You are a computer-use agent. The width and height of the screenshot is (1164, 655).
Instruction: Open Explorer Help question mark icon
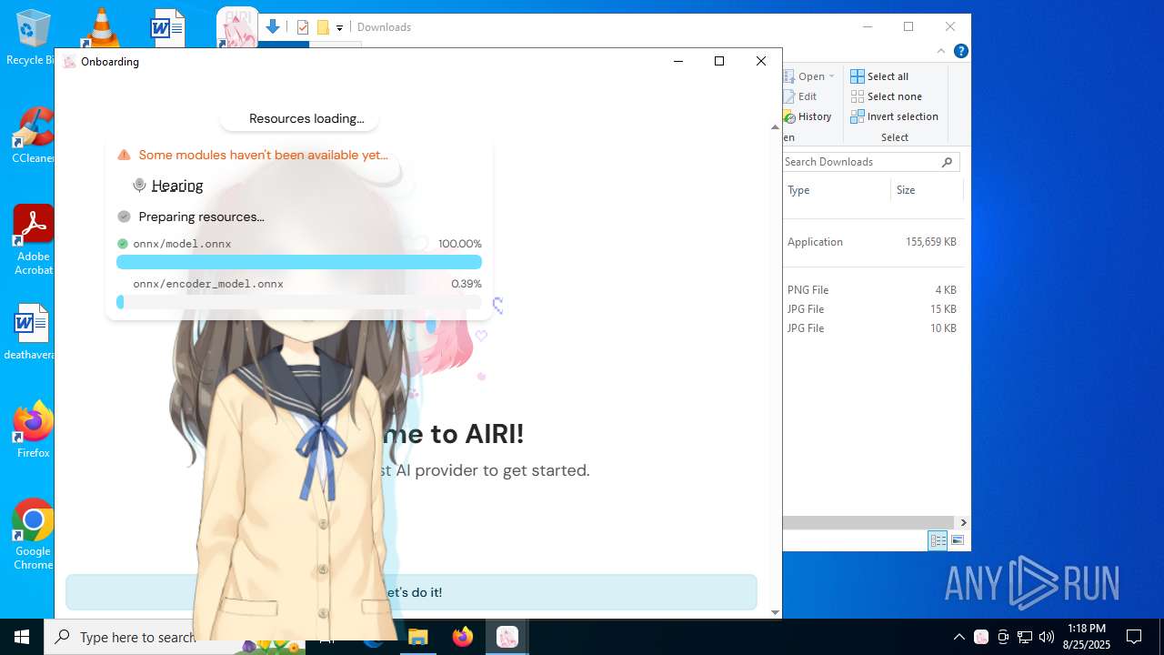960,51
